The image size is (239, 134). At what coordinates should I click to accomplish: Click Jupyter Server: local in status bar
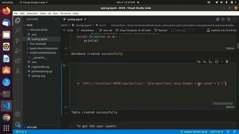coord(193,131)
